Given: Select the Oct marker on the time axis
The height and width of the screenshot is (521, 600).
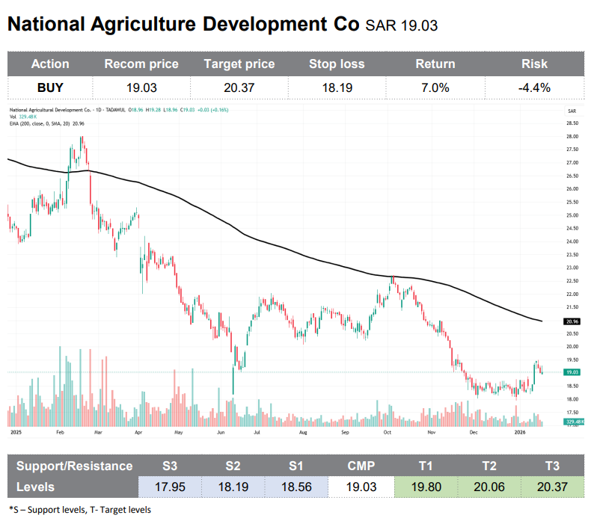Looking at the screenshot, I should pyautogui.click(x=387, y=432).
